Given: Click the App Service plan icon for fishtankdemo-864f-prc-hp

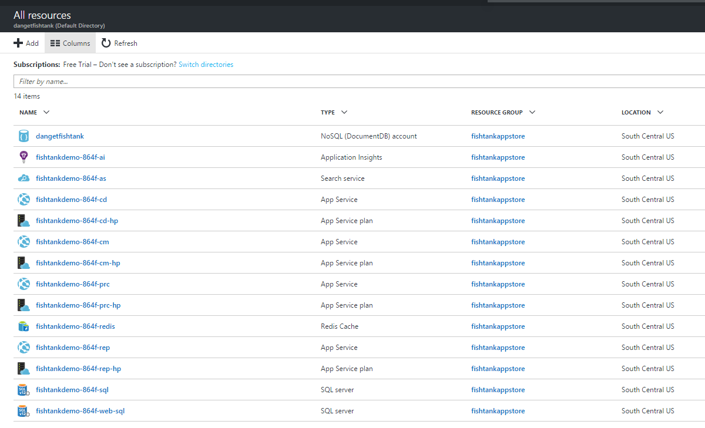Looking at the screenshot, I should pyautogui.click(x=23, y=305).
